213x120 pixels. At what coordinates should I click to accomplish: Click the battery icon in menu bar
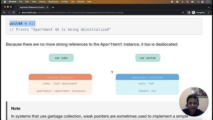click(193, 2)
